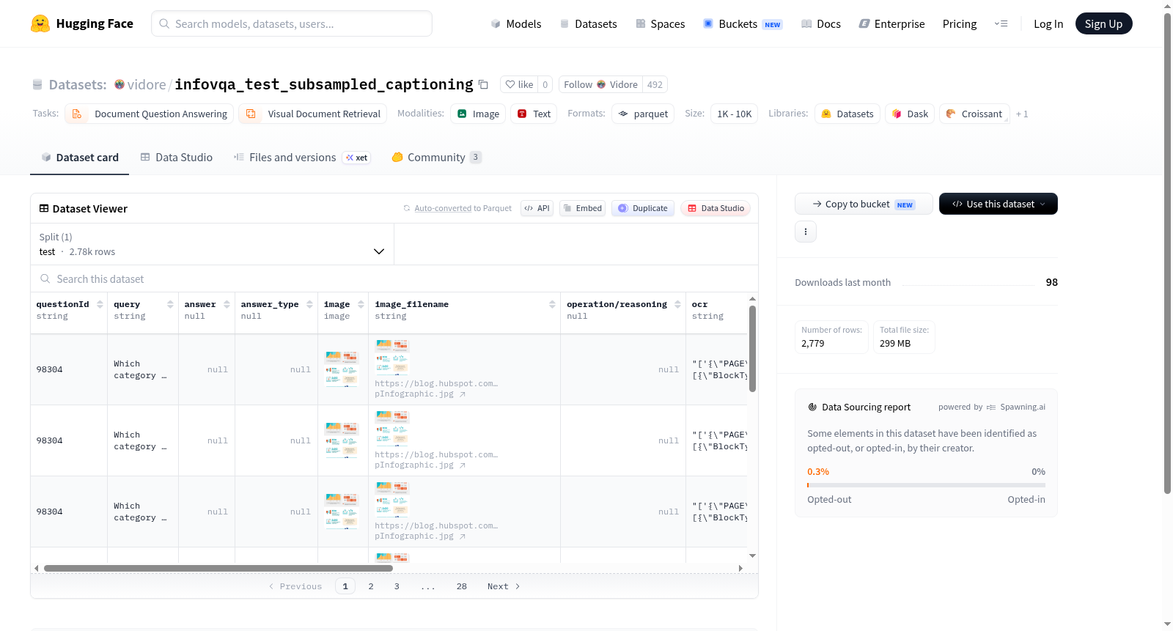
Task: Select the Dask library tag
Action: click(x=910, y=114)
